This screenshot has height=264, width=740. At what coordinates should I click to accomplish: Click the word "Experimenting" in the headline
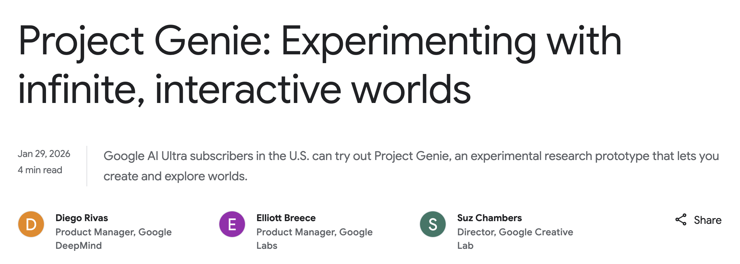[408, 42]
